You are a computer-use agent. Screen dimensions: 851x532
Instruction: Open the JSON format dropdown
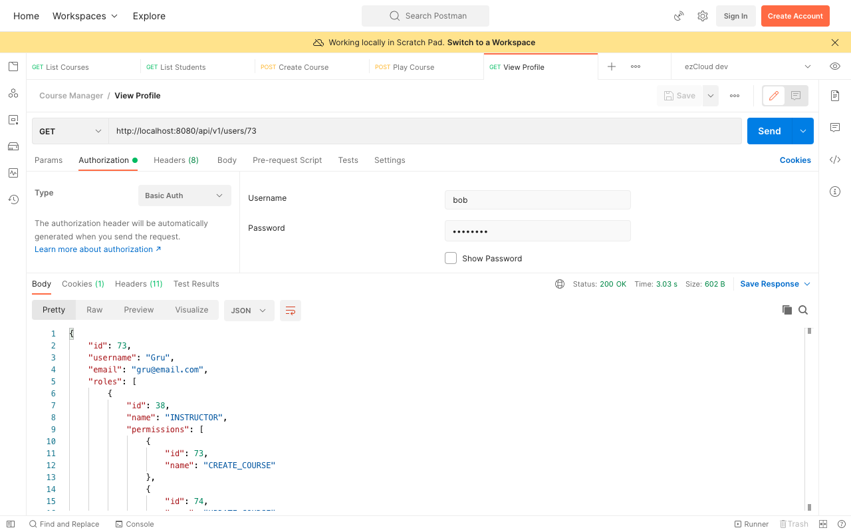(x=249, y=311)
